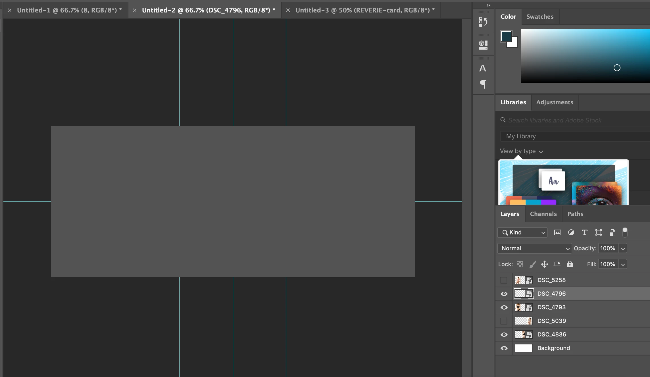Viewport: 650px width, 377px height.
Task: Hide the DSC_4793 layer
Action: coord(504,307)
